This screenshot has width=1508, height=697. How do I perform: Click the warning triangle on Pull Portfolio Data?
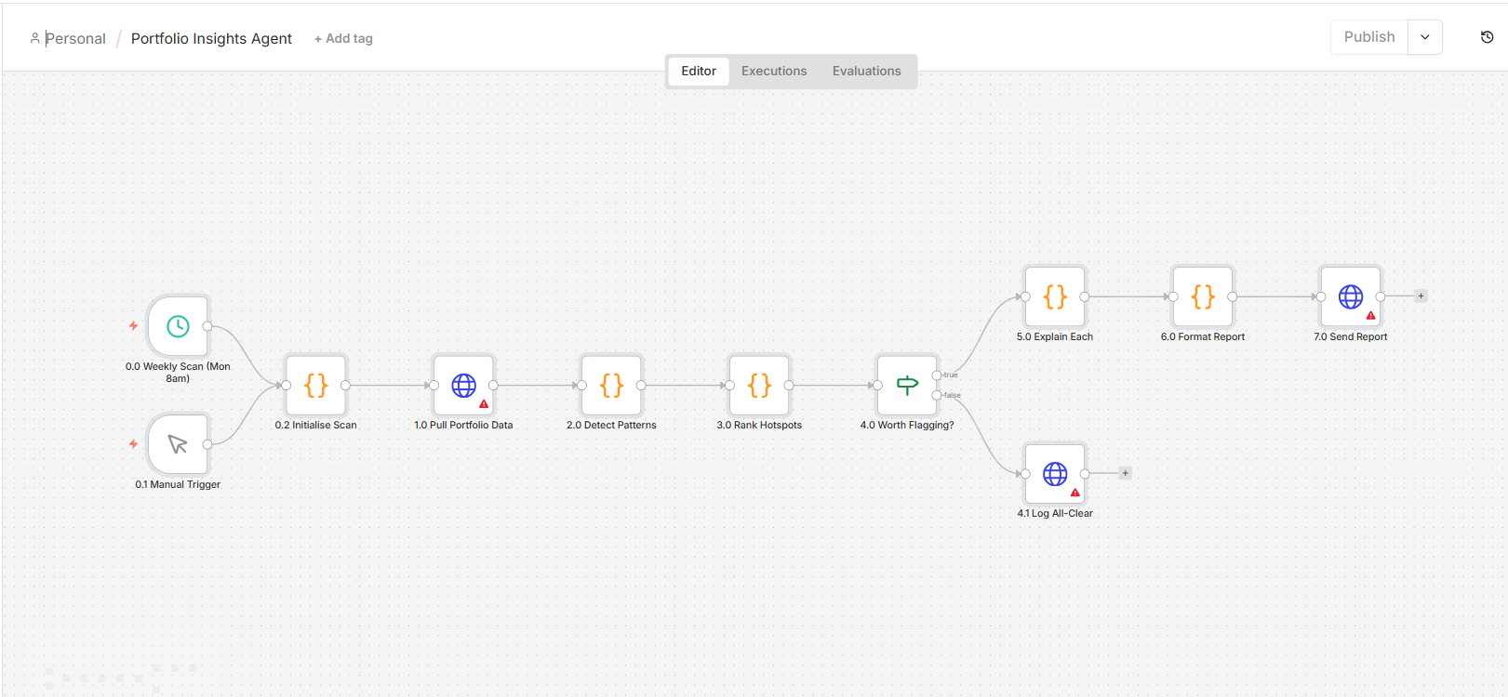click(x=484, y=404)
